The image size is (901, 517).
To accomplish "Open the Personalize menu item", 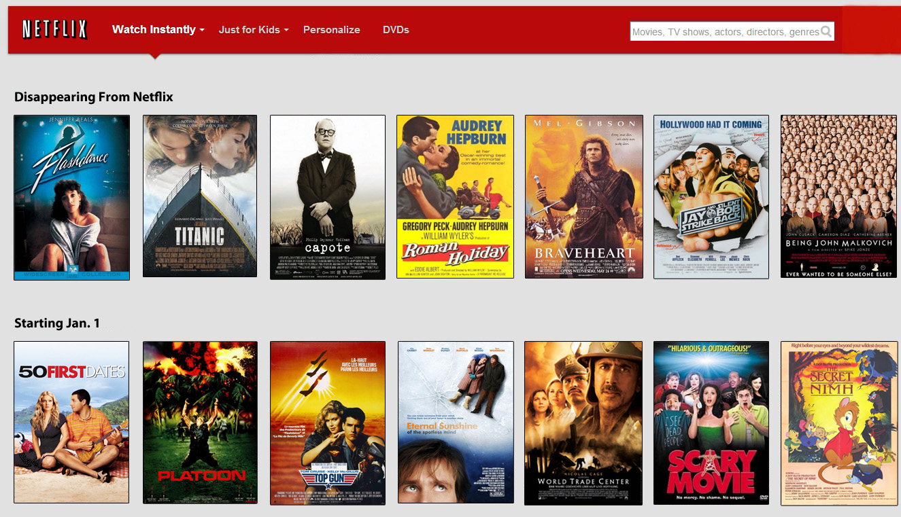I will [x=331, y=30].
